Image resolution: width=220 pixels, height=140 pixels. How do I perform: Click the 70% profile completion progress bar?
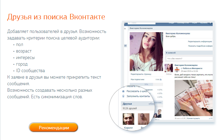[146, 84]
